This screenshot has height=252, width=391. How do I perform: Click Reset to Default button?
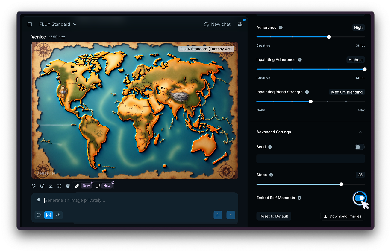tap(274, 216)
